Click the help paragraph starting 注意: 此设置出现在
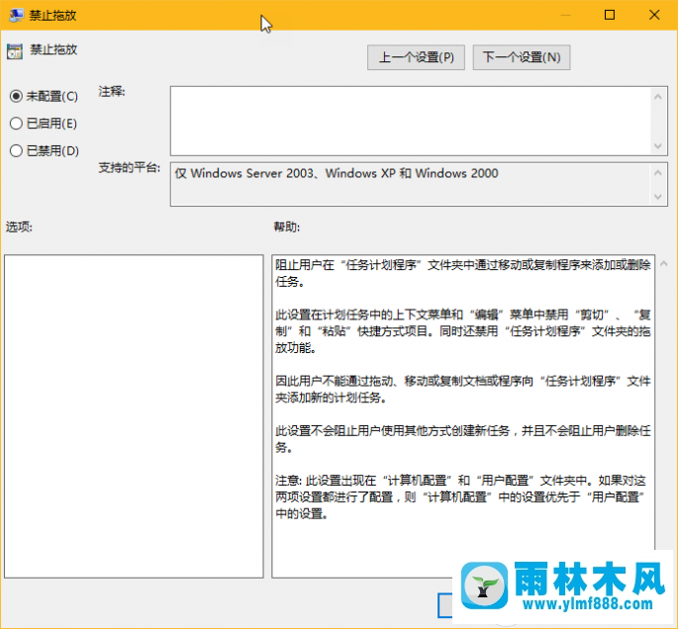 (x=461, y=496)
